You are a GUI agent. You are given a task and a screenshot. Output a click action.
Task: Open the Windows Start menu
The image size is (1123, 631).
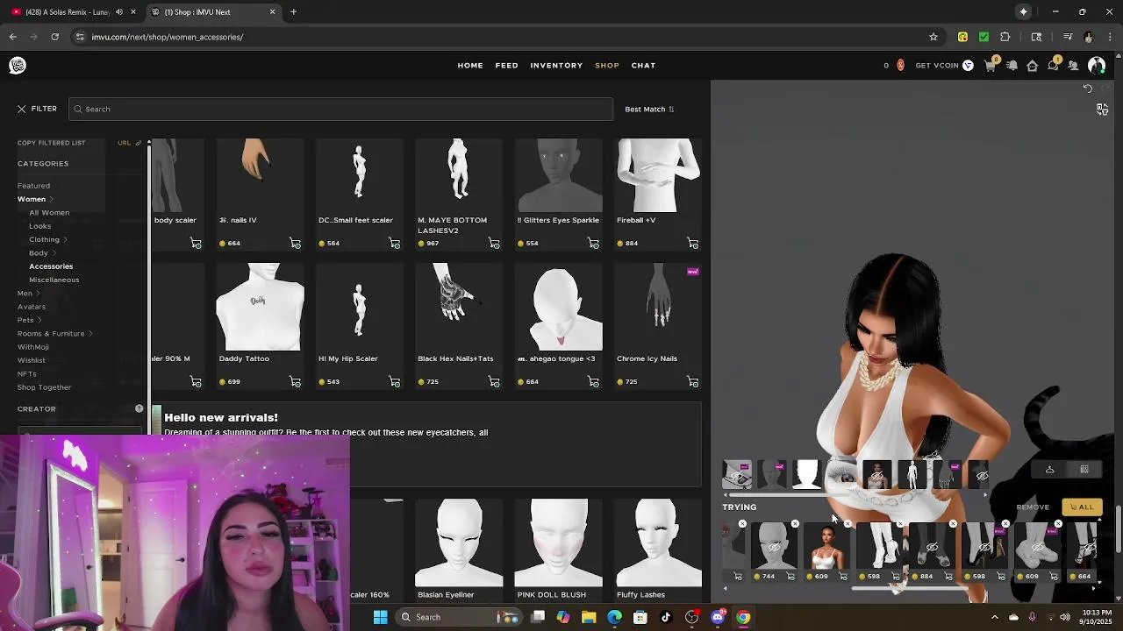(381, 617)
